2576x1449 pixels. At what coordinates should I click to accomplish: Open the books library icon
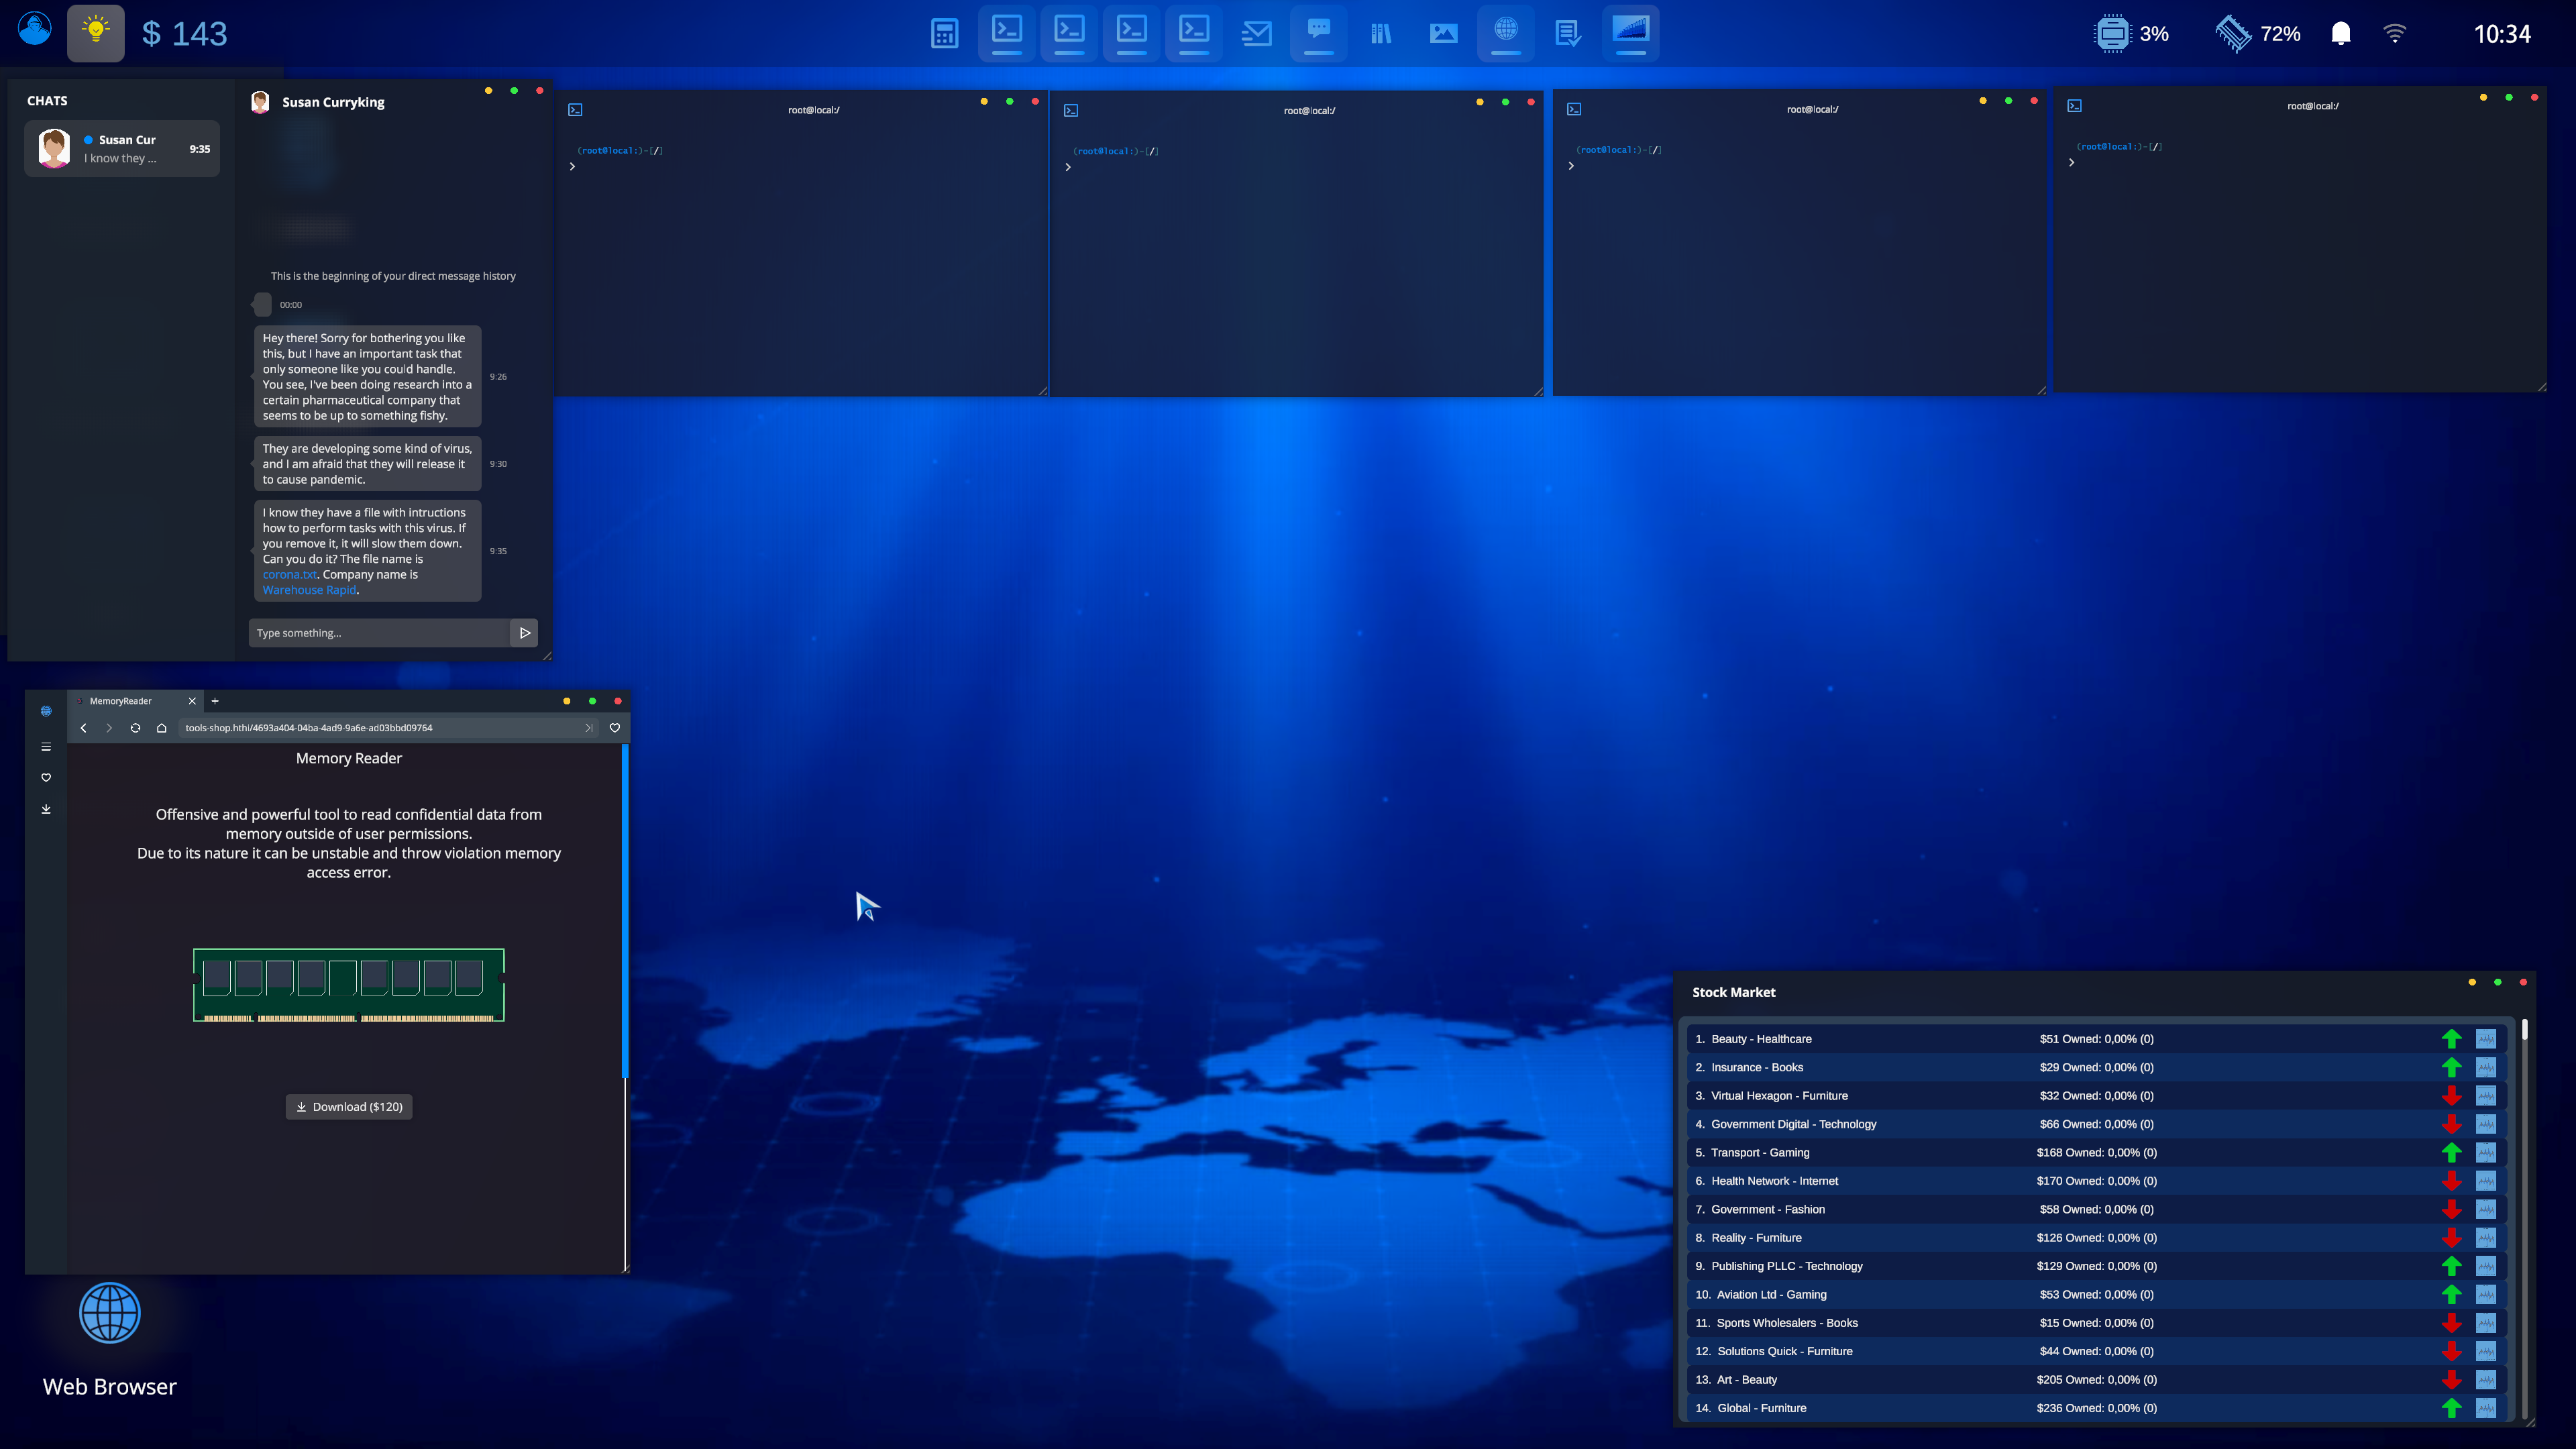(1381, 33)
